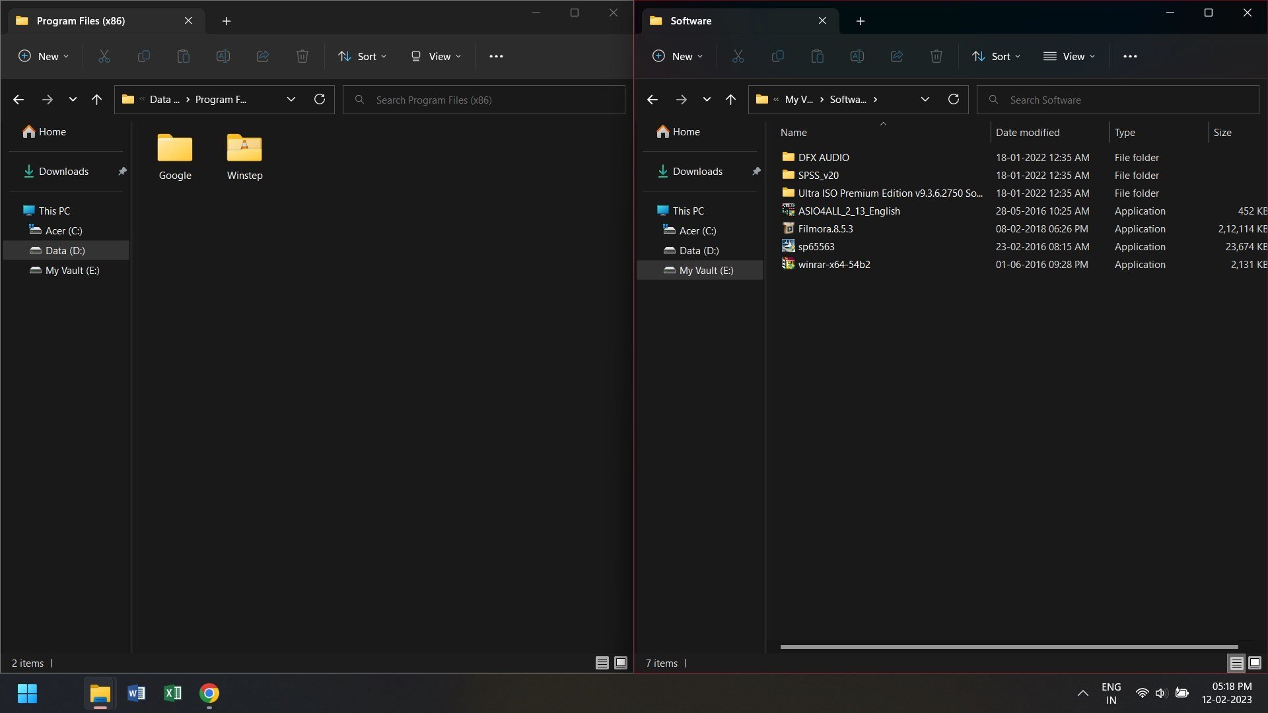The height and width of the screenshot is (713, 1268).
Task: Click Share icon in Software window
Action: [897, 57]
